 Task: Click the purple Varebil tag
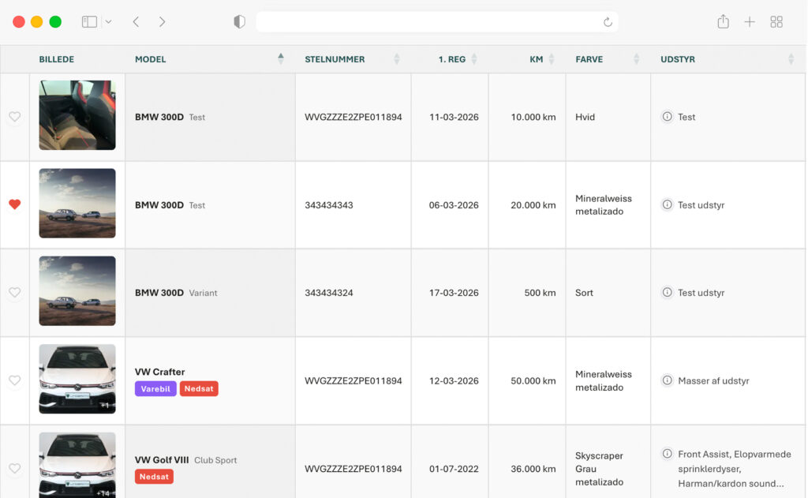(x=155, y=389)
